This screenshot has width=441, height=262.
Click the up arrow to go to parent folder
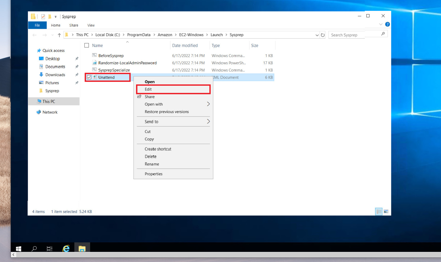click(59, 34)
